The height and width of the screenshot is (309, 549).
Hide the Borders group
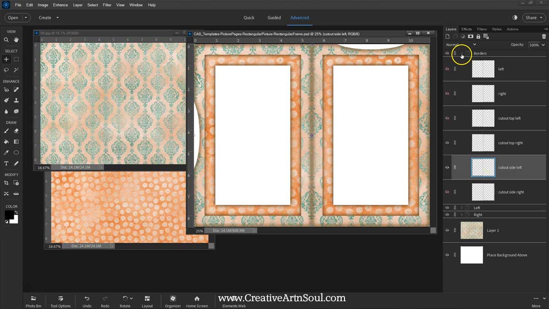tap(447, 53)
